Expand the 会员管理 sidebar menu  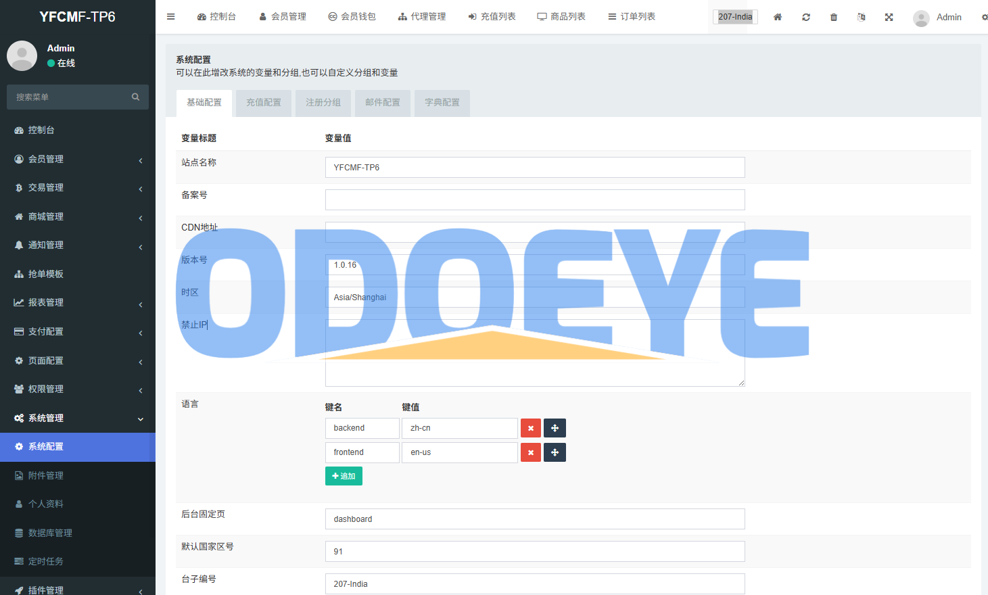(77, 159)
